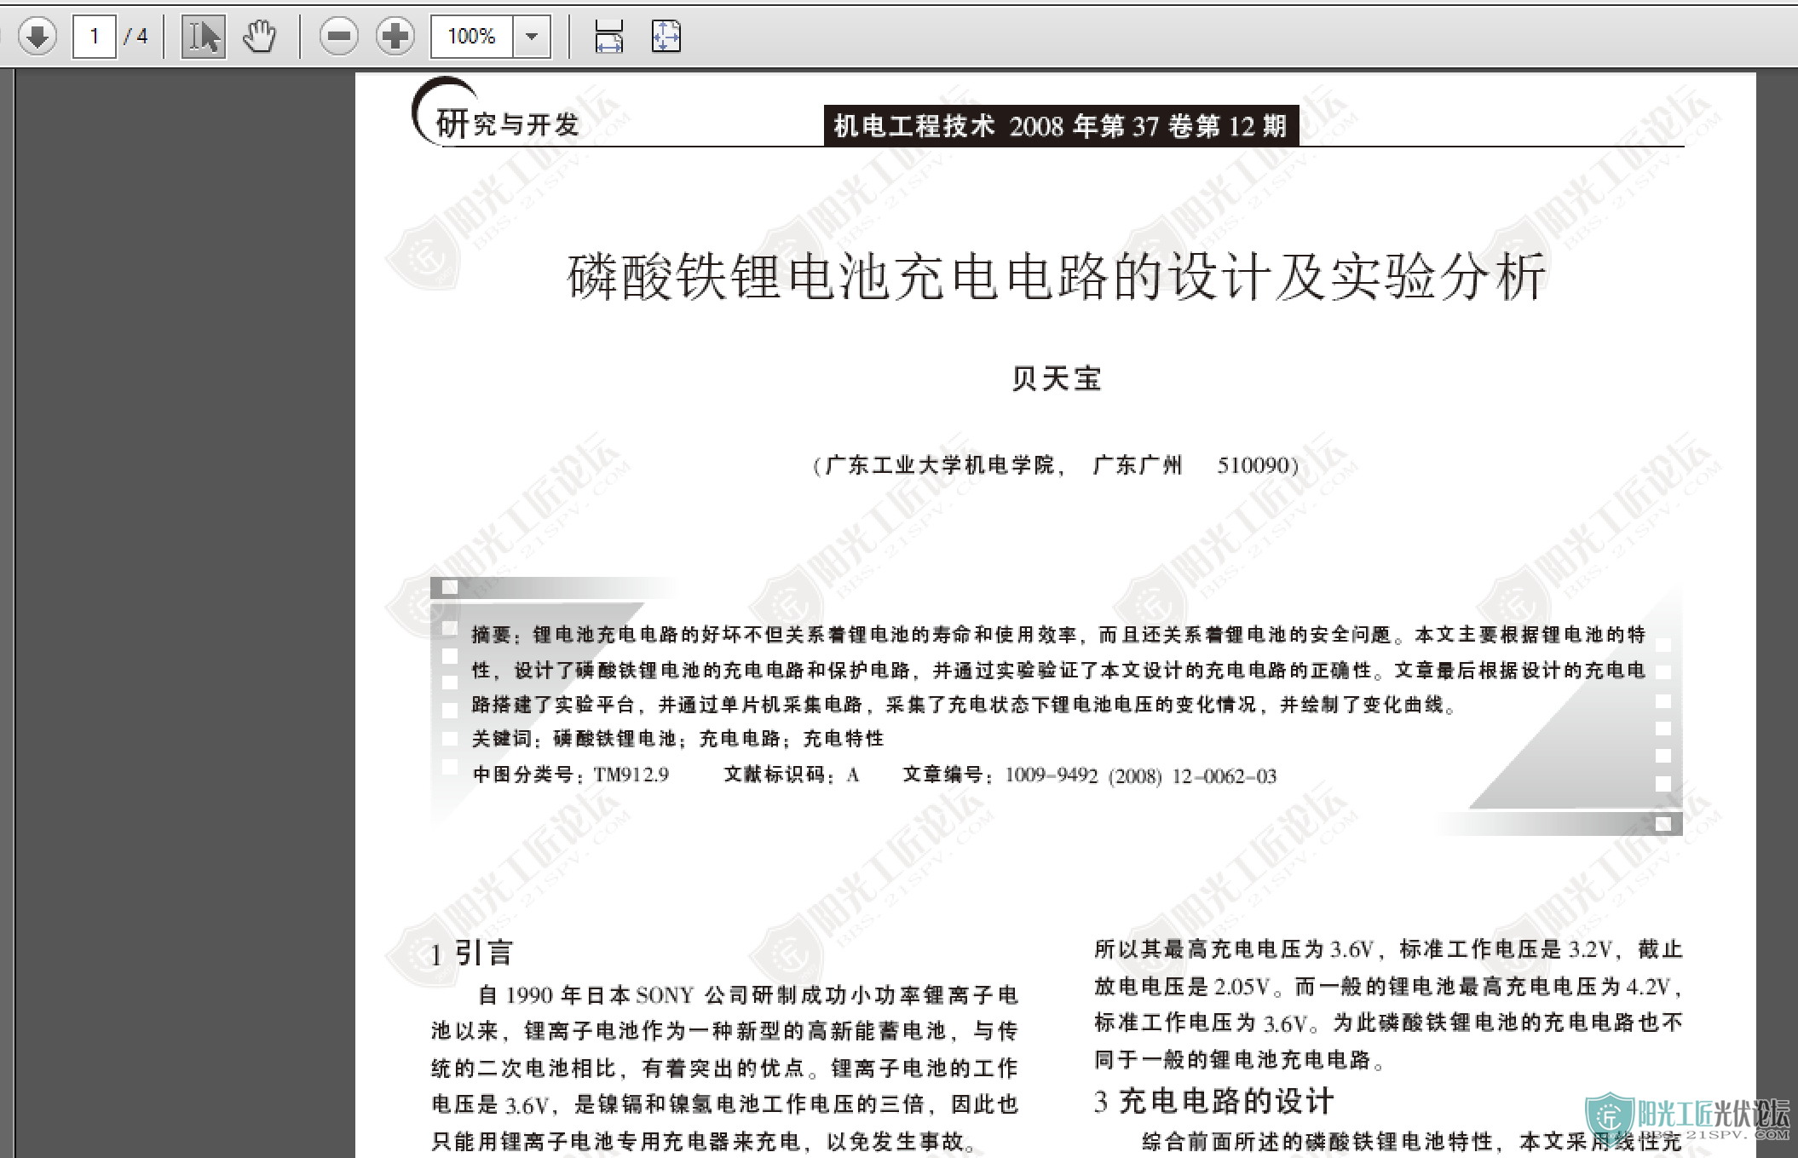This screenshot has height=1158, width=1798.
Task: Zoom in with the plus button
Action: (x=395, y=37)
